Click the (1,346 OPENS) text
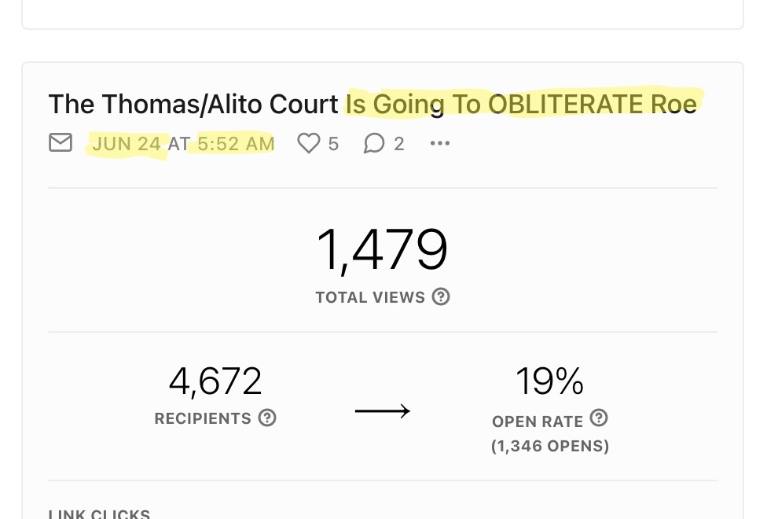The height and width of the screenshot is (519, 767). [550, 447]
